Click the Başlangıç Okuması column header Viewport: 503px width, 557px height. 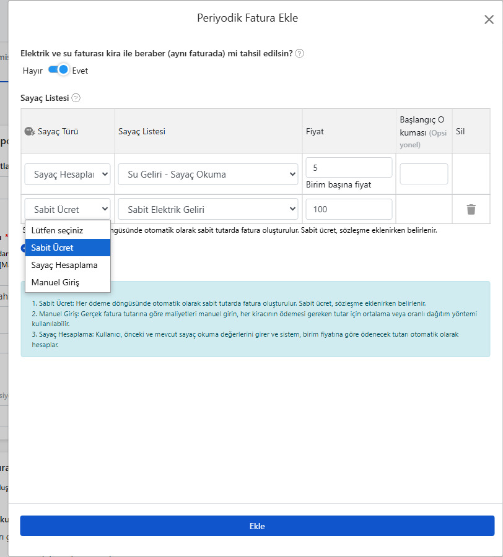(423, 132)
